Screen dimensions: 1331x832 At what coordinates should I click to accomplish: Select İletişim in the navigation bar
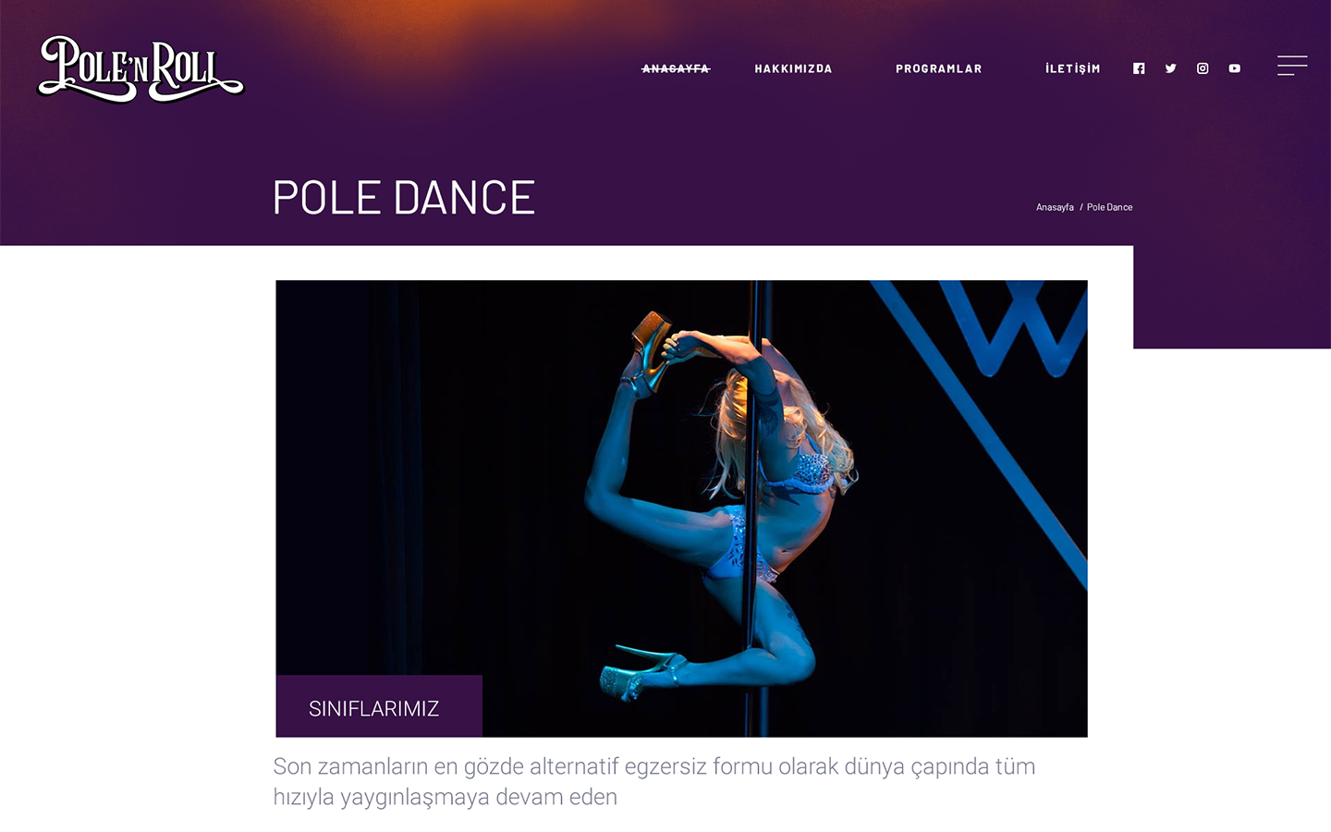1072,68
